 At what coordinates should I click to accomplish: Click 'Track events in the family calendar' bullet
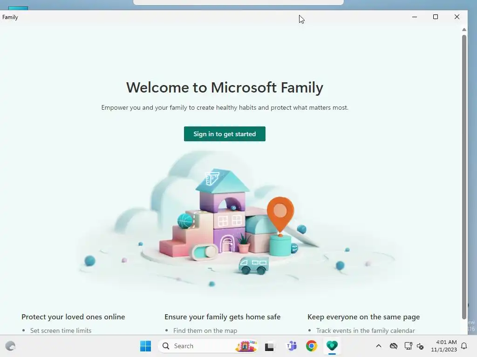click(x=365, y=331)
